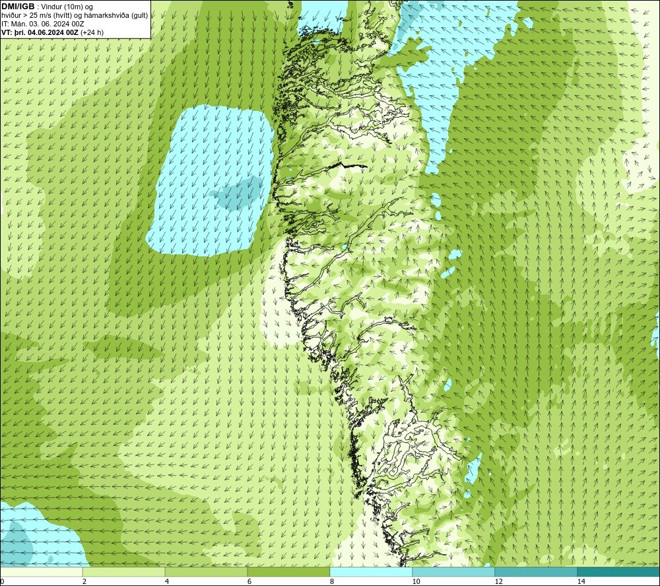This screenshot has width=660, height=586.
Task: Click the medium green 4–6 m/s legend swatch
Action: click(x=206, y=572)
